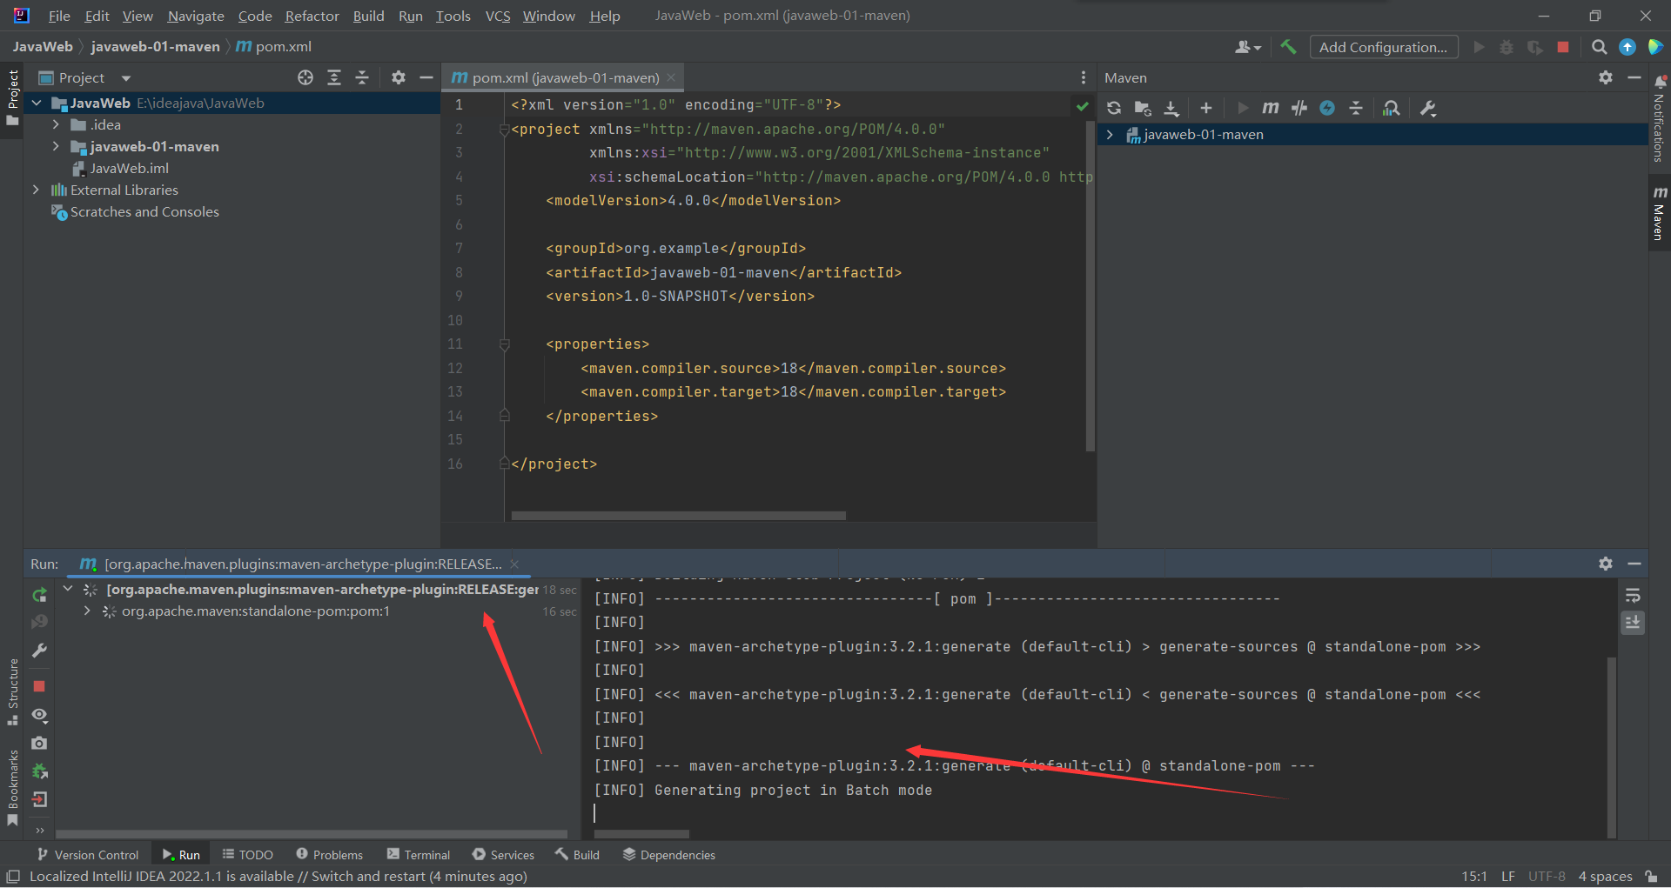Click editor horizontal scrollbar

[679, 516]
